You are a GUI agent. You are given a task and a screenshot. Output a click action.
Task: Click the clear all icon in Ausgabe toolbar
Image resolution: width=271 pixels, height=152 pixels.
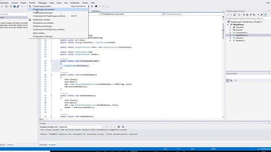coord(119,127)
